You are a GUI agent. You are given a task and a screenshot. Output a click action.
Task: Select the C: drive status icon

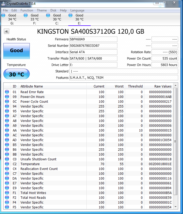48,15
